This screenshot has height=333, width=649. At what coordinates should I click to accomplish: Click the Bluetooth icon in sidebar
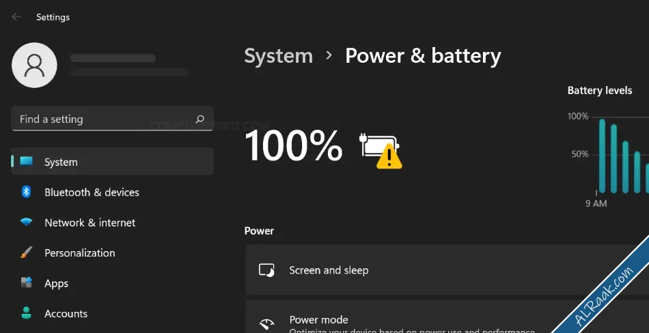coord(26,192)
